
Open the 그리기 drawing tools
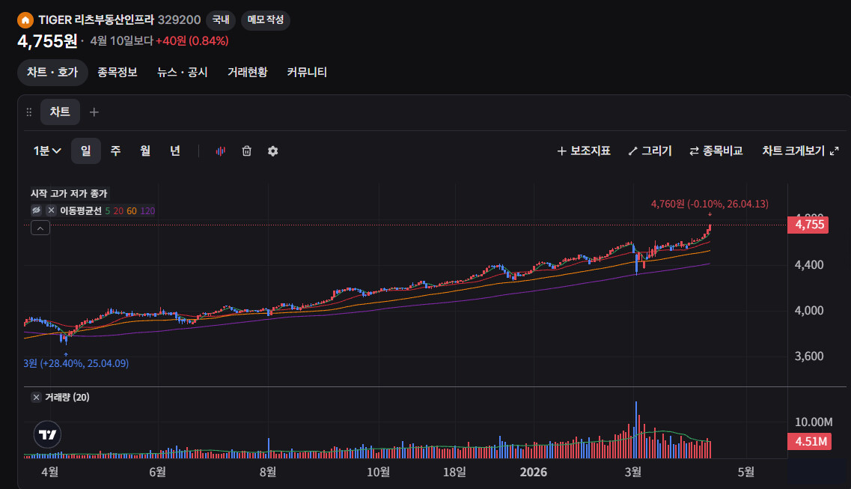(x=650, y=151)
